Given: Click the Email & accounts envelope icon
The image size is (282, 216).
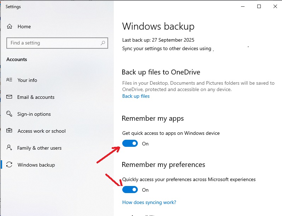Looking at the screenshot, I should [x=10, y=97].
